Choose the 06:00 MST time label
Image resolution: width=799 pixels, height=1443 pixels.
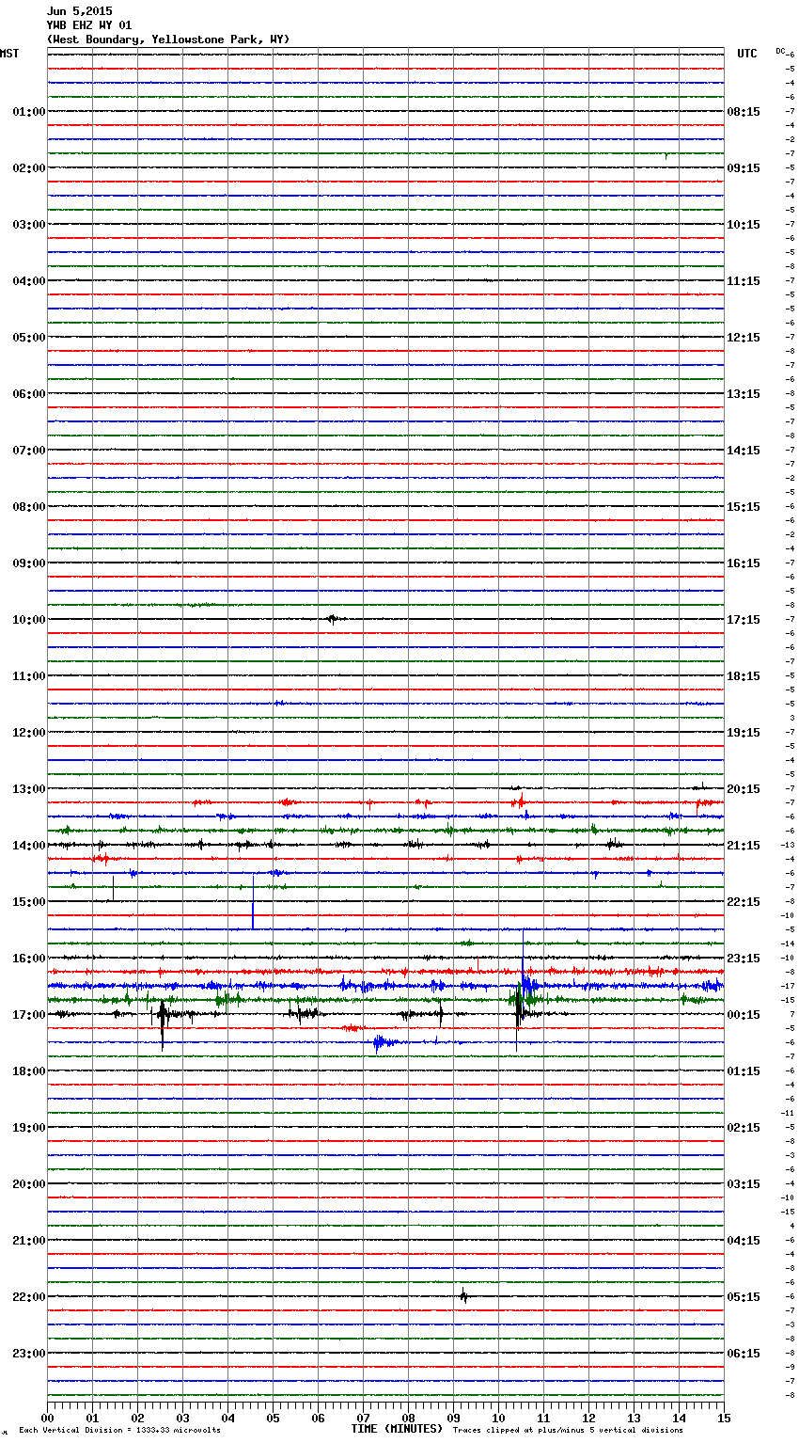point(28,394)
